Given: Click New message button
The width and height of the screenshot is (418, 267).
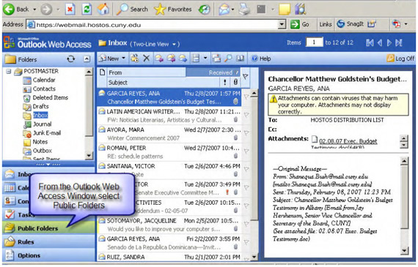Looking at the screenshot, I should coord(109,59).
